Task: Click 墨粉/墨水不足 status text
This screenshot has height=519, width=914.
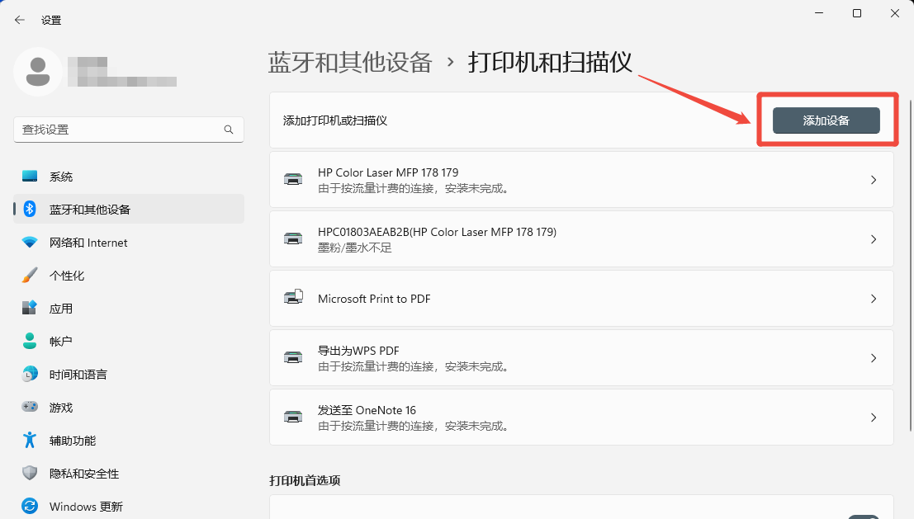Action: (354, 248)
